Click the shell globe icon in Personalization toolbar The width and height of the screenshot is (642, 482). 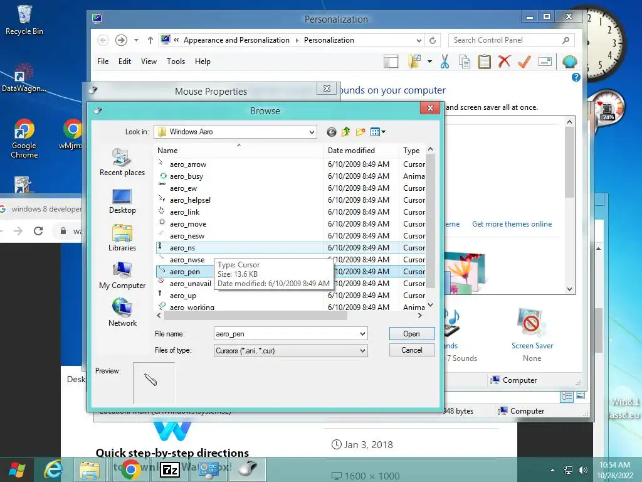[569, 62]
